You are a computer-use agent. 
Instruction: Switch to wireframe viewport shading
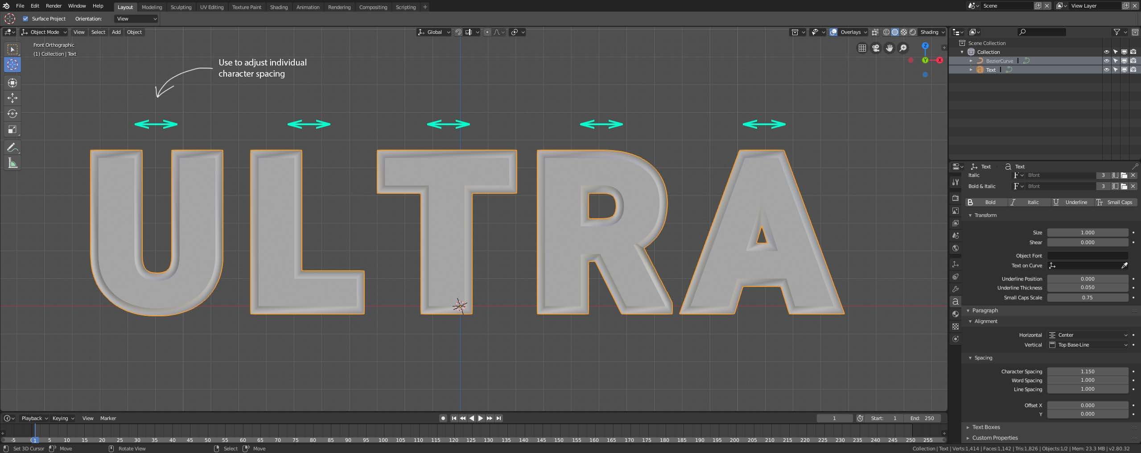pos(886,32)
